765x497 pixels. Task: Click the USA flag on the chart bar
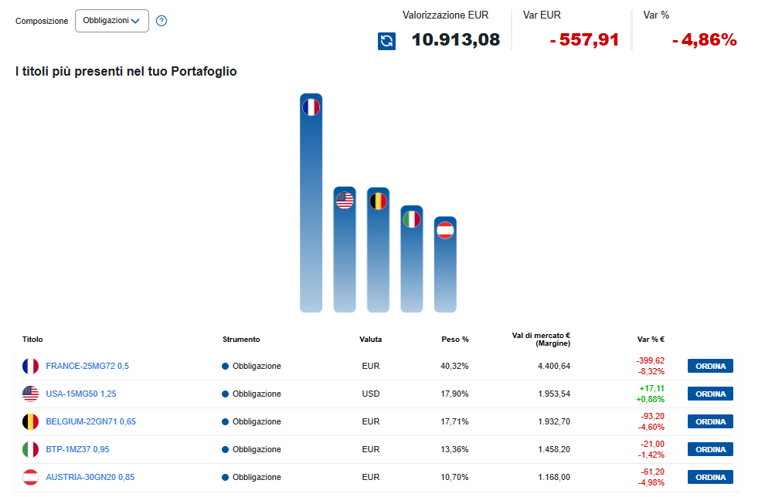point(345,200)
